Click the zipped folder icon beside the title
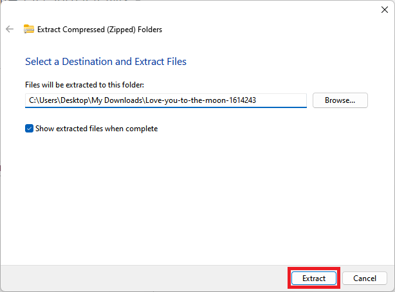 click(29, 29)
